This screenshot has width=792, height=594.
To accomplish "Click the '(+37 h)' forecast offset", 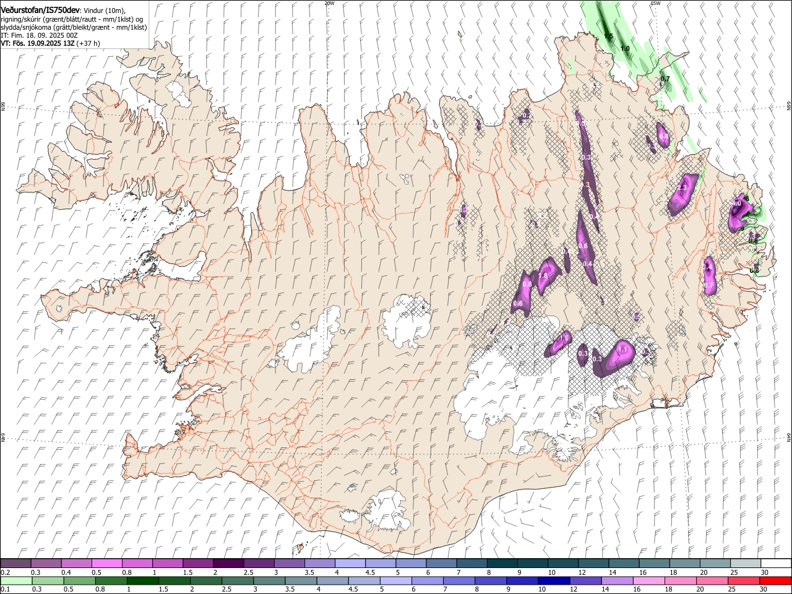I will pyautogui.click(x=89, y=43).
